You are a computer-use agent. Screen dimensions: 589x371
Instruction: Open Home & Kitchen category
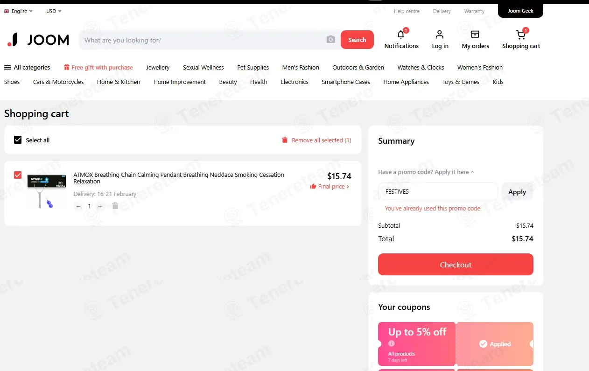point(119,82)
